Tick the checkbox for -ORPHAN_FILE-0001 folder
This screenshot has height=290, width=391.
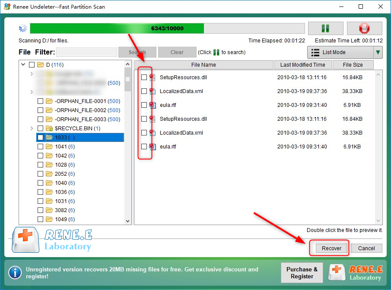click(40, 101)
